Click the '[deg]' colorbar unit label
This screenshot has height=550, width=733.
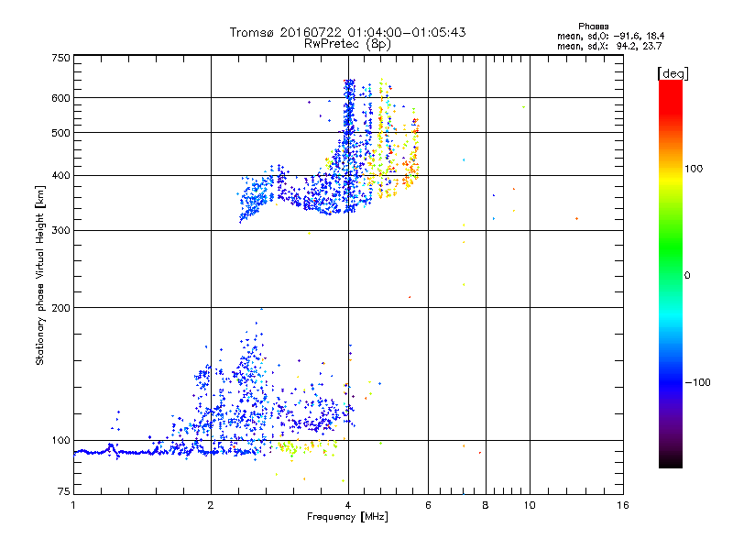point(673,73)
